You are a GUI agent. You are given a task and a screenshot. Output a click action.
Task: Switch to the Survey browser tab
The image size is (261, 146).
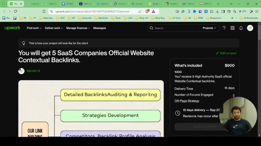coord(137,4)
